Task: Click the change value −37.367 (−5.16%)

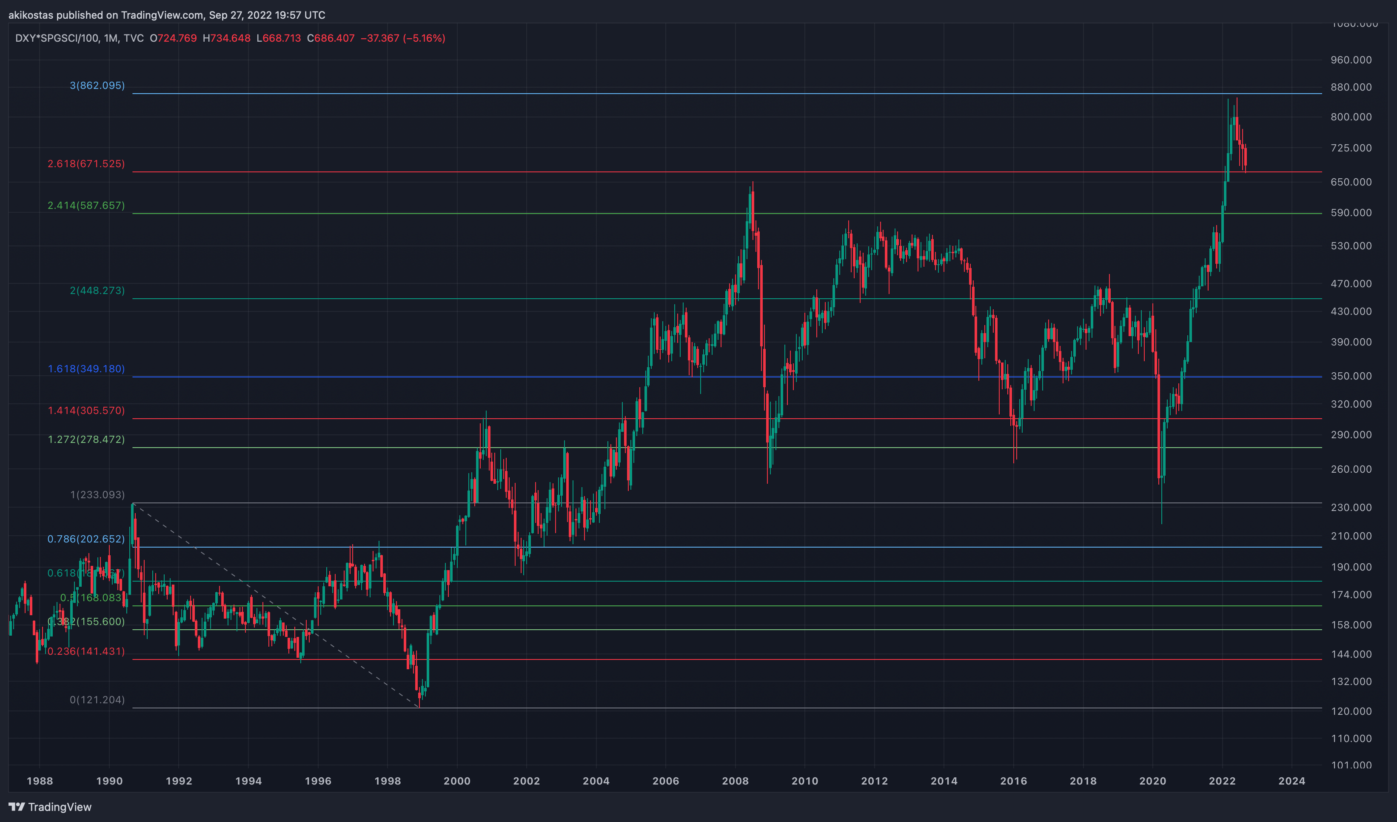Action: [x=403, y=38]
